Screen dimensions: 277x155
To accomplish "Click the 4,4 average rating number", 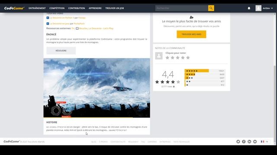I will [168, 74].
